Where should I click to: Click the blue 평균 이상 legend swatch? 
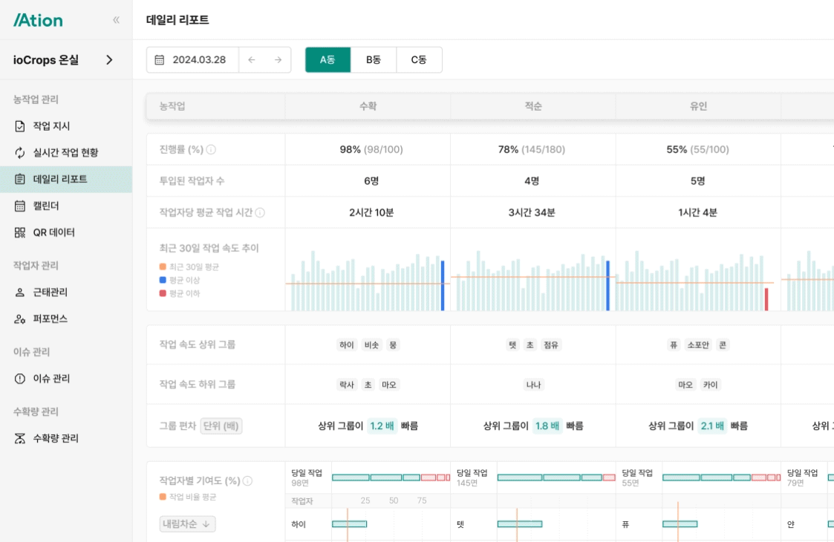[163, 281]
